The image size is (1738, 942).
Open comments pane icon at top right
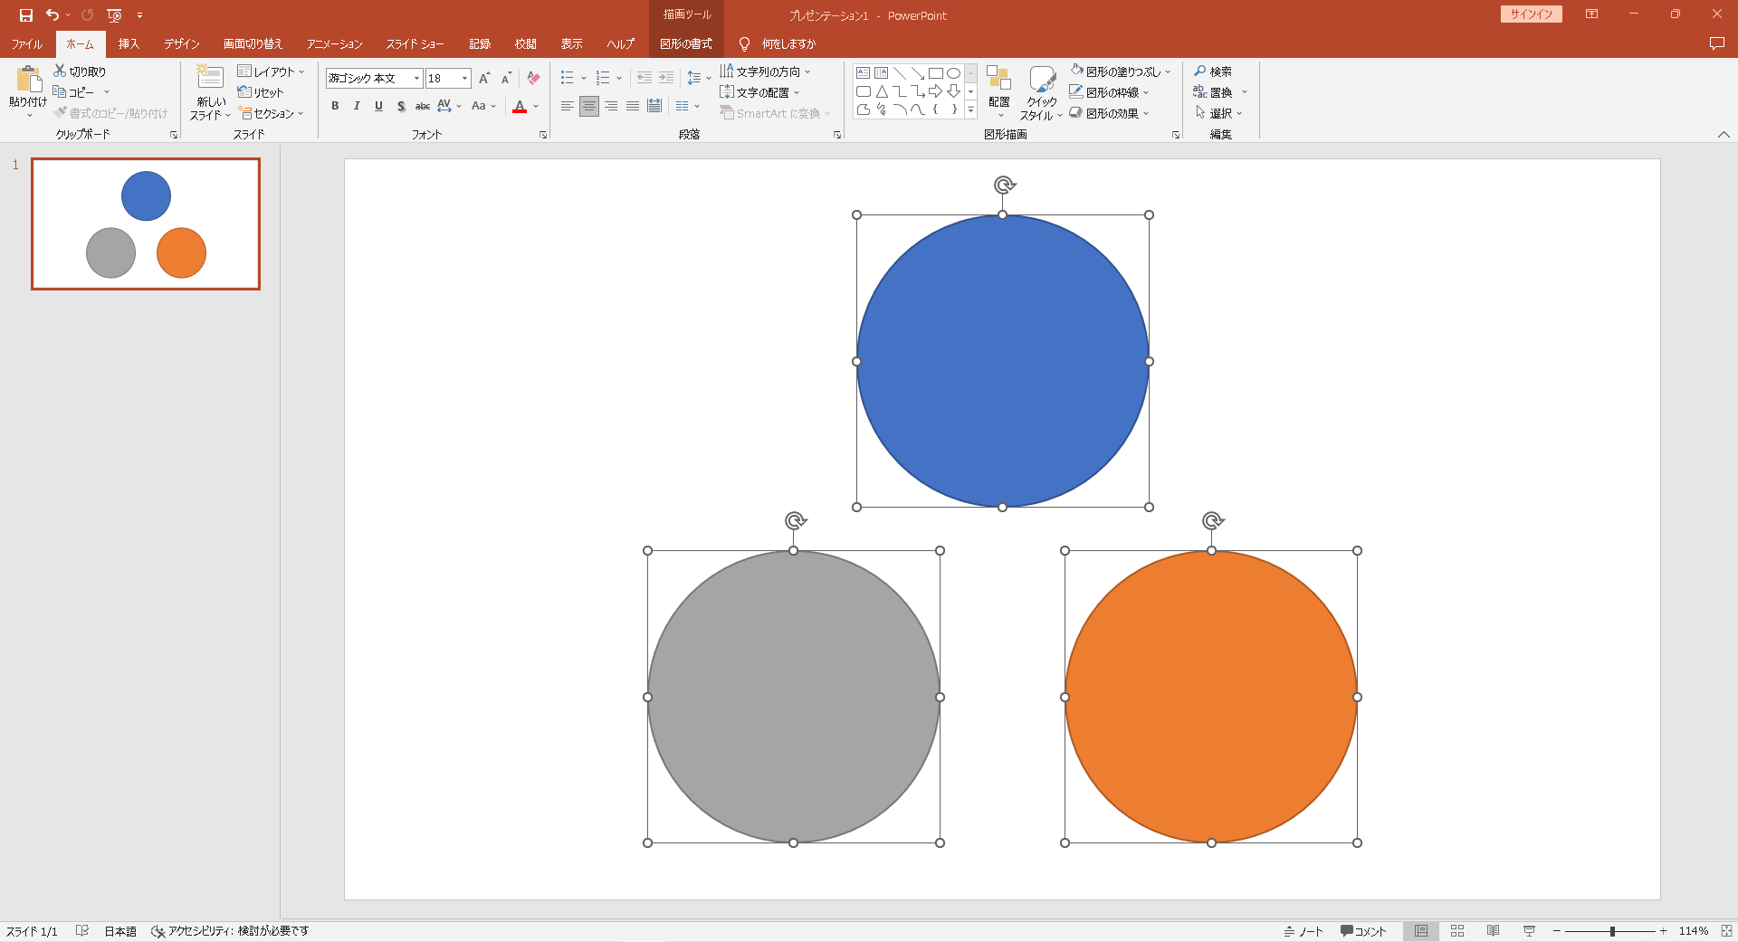1716,43
